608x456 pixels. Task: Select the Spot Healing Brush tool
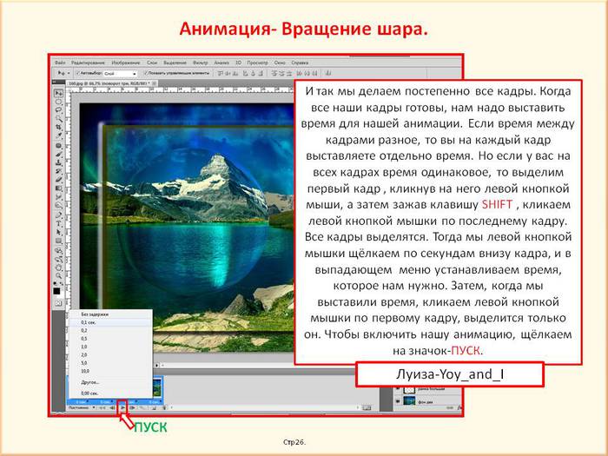click(58, 144)
